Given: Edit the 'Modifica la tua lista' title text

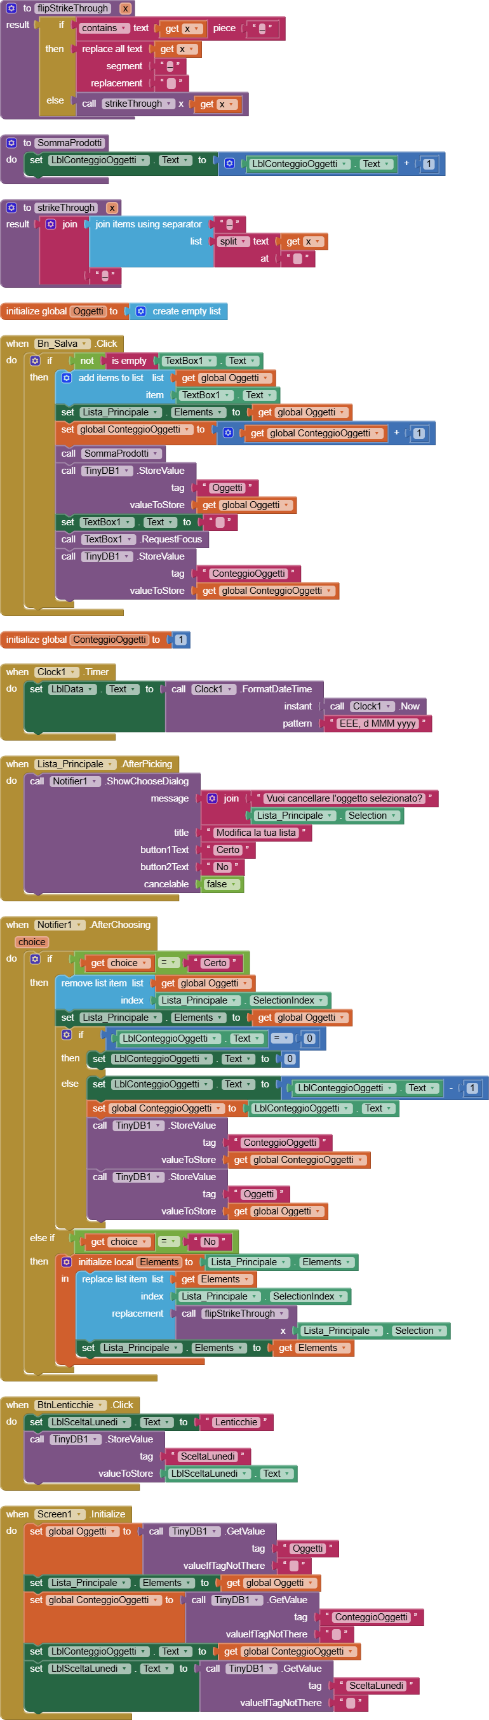Looking at the screenshot, I should coord(255,833).
